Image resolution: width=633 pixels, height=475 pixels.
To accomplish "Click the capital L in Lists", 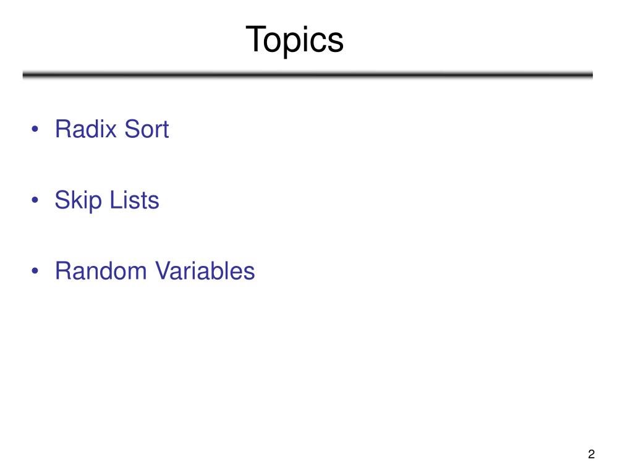I will tap(116, 200).
